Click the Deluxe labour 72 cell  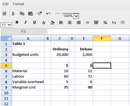coord(84,76)
